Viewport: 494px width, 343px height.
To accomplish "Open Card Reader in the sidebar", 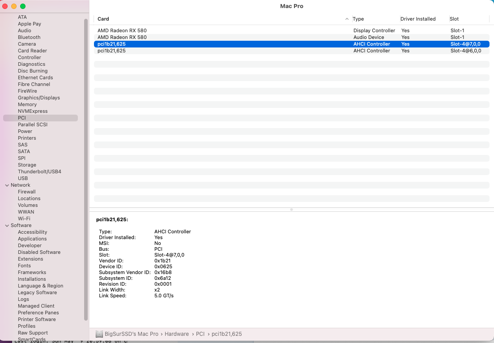I will coord(33,51).
